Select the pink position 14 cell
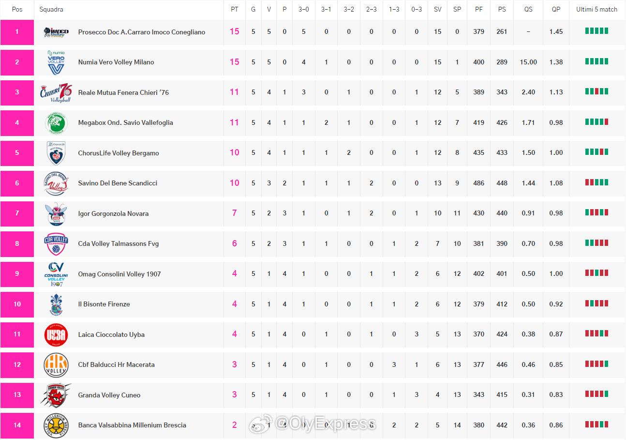This screenshot has width=626, height=440. point(17,425)
